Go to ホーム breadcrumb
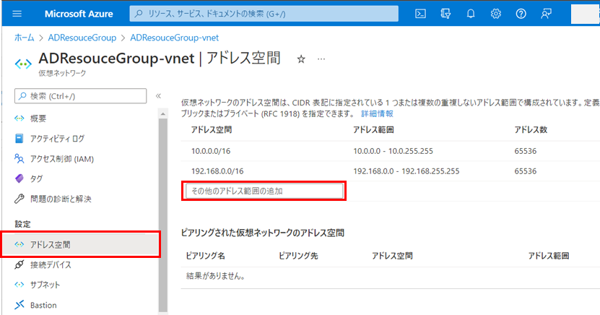This screenshot has height=315, width=600. click(24, 38)
